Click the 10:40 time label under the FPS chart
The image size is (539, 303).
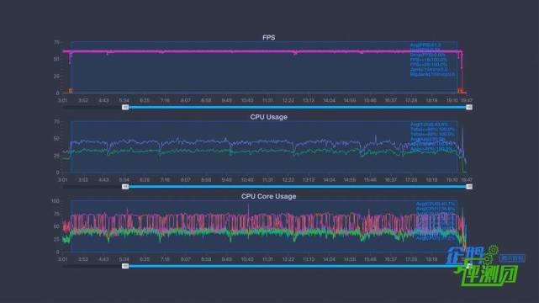(247, 100)
